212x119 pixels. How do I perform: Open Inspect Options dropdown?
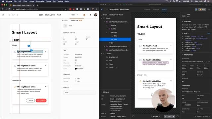click(202, 116)
